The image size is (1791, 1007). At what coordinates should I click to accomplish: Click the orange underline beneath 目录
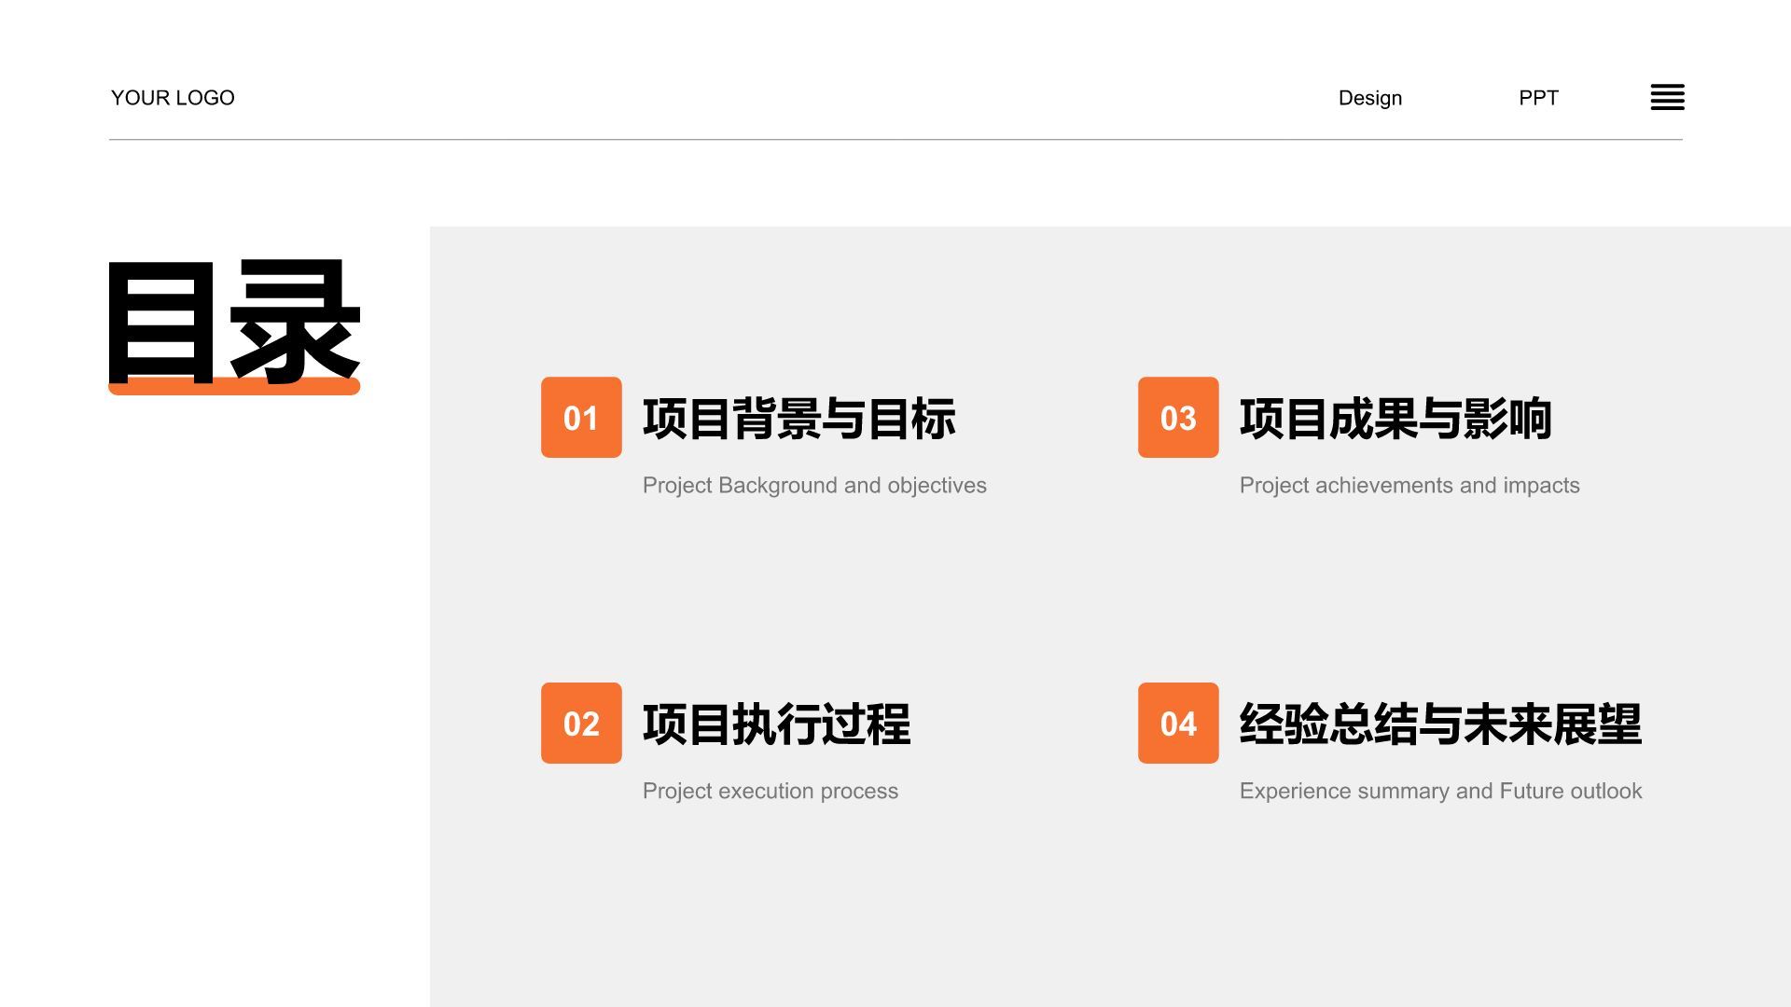click(233, 389)
